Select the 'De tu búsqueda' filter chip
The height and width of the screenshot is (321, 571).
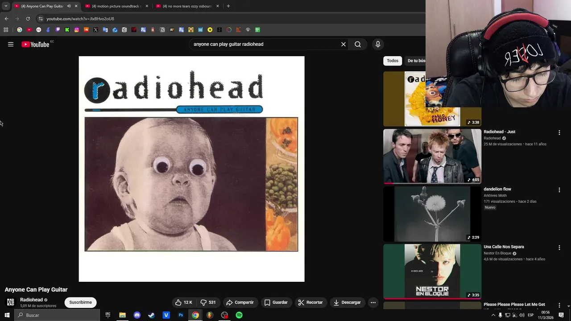(416, 61)
